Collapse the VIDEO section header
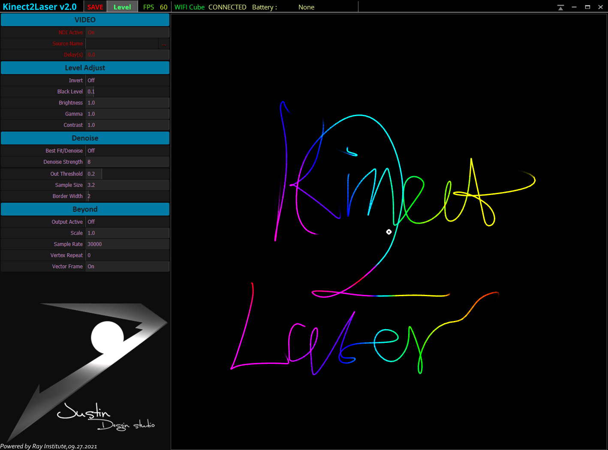 click(x=85, y=20)
